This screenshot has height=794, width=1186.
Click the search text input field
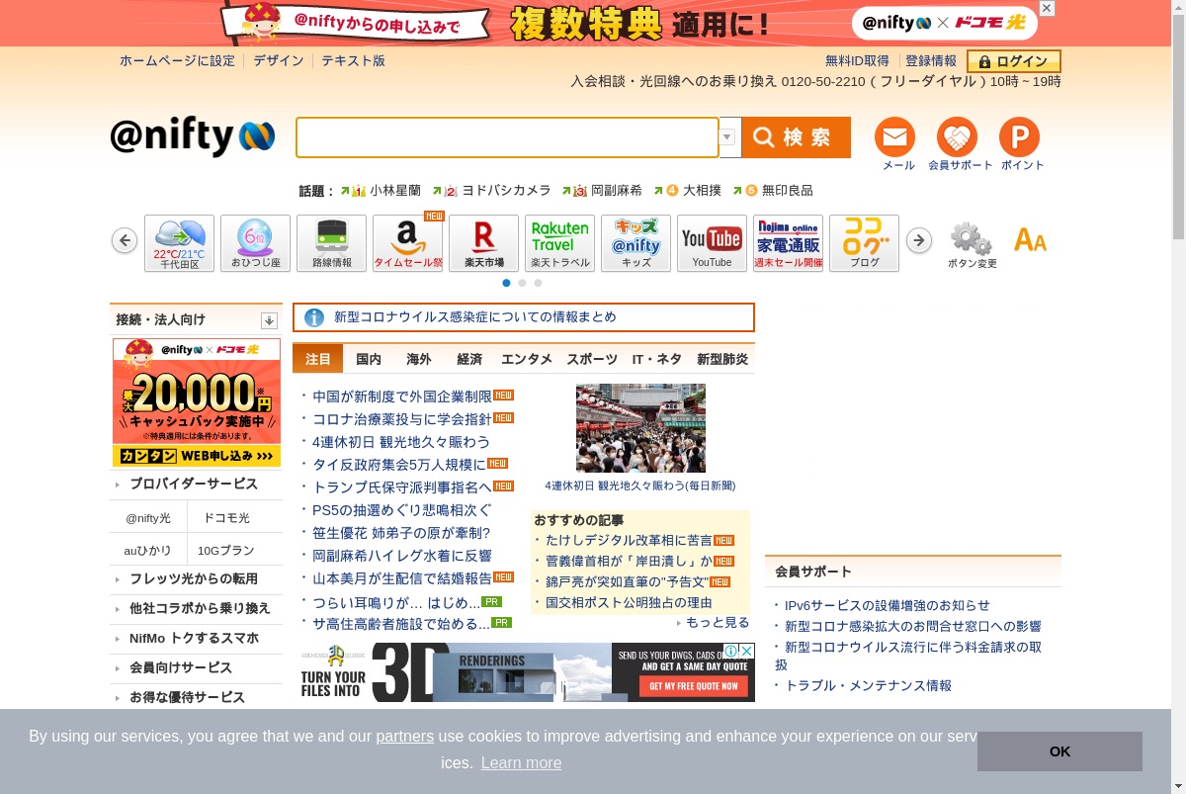[507, 137]
